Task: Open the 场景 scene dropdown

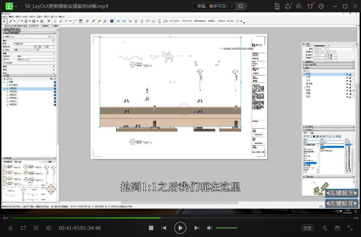Action: pyautogui.click(x=34, y=44)
